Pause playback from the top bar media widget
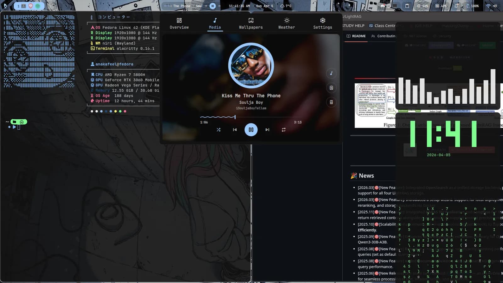Screen dimensions: 503x283 click(213, 6)
